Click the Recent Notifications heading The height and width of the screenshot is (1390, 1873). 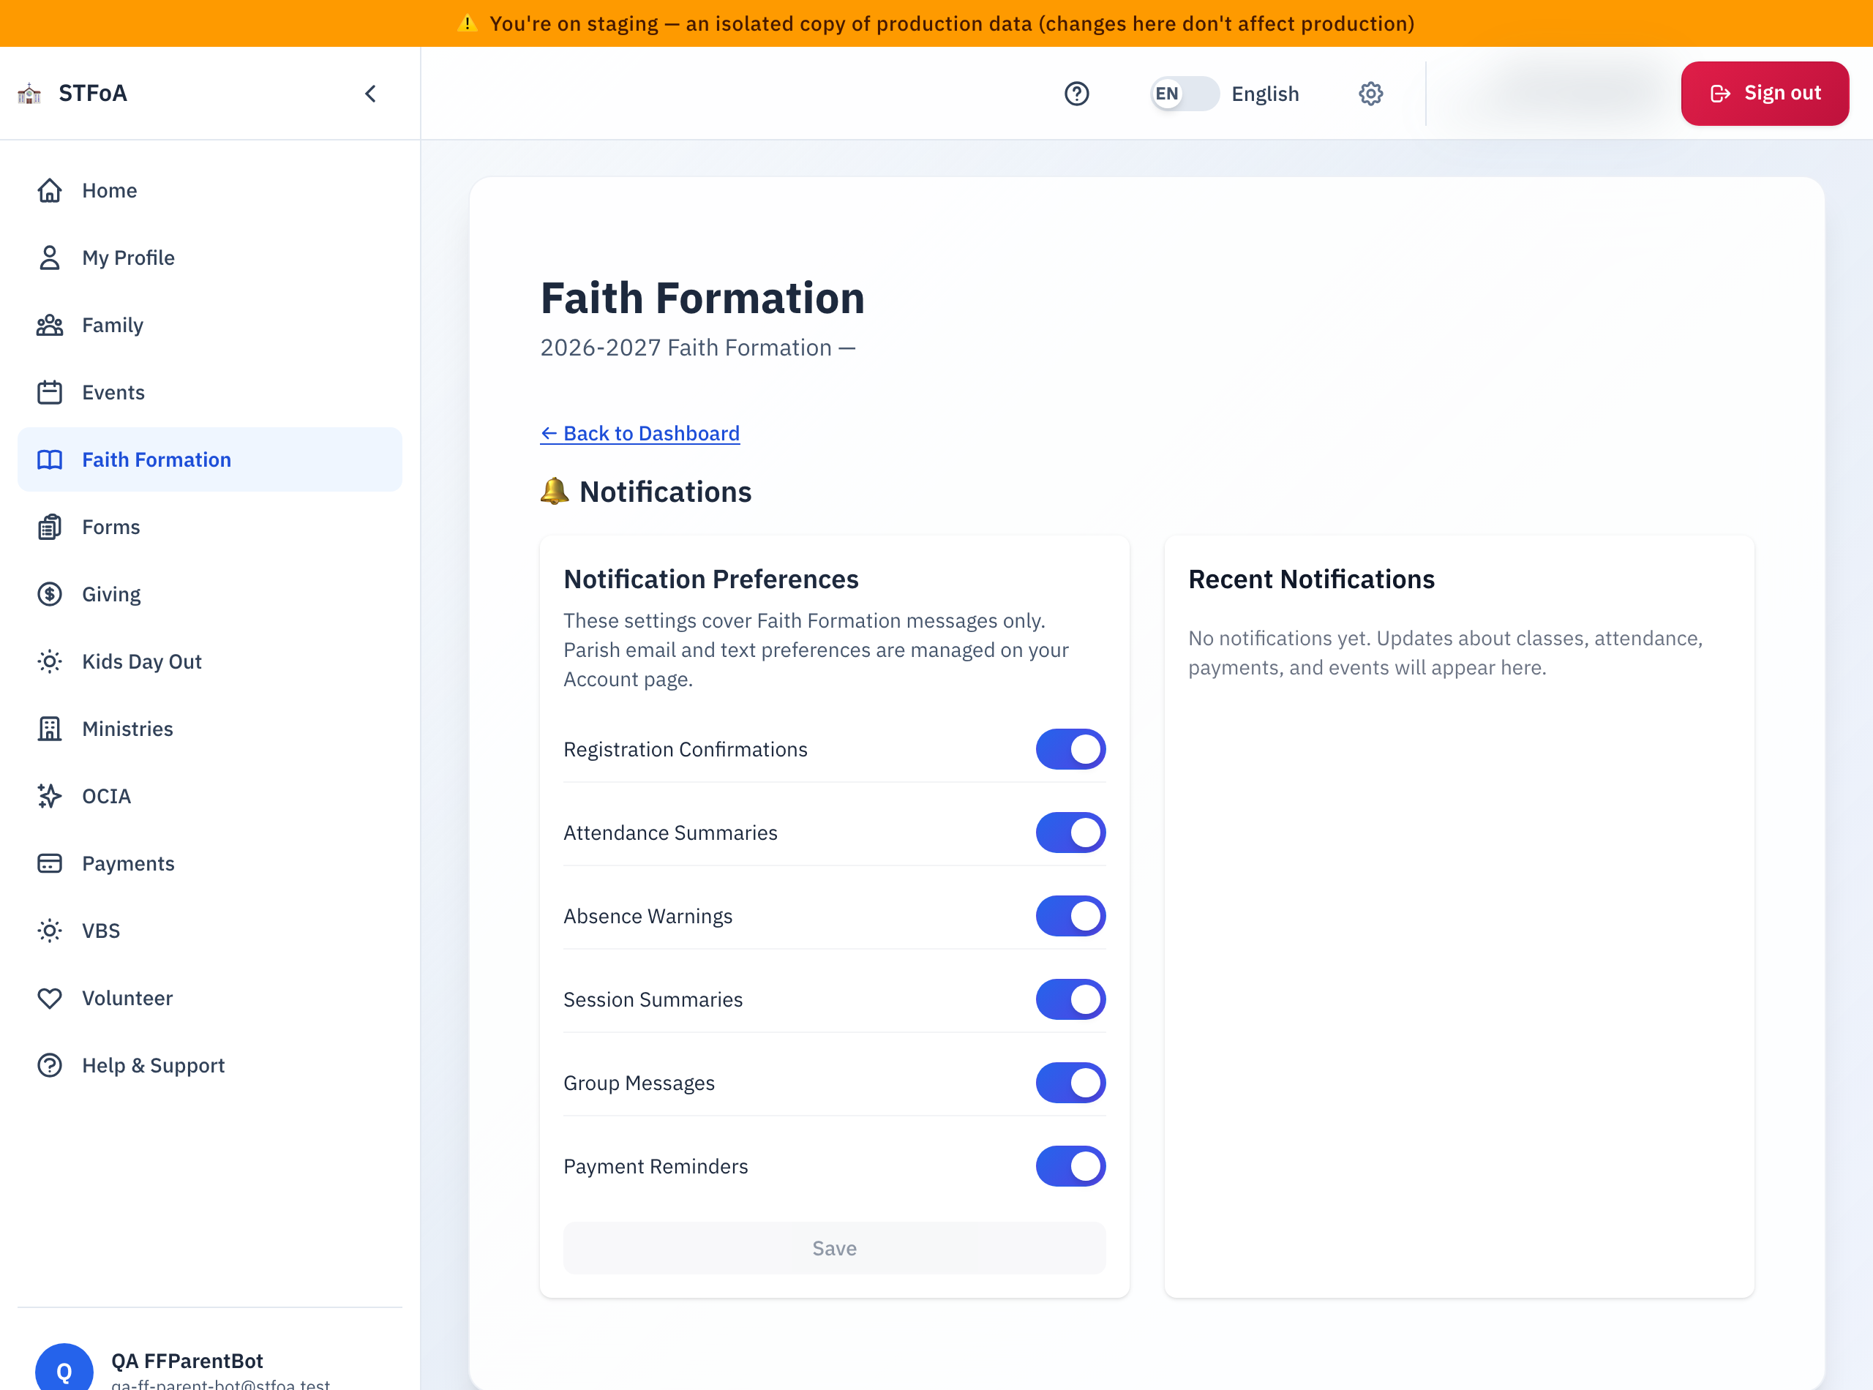(1311, 579)
